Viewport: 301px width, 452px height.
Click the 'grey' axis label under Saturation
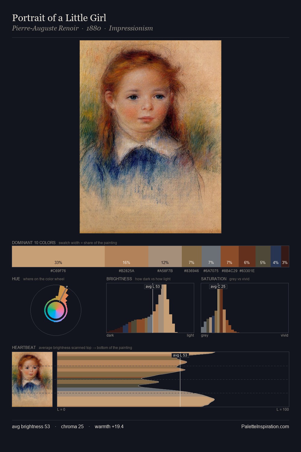pos(205,335)
